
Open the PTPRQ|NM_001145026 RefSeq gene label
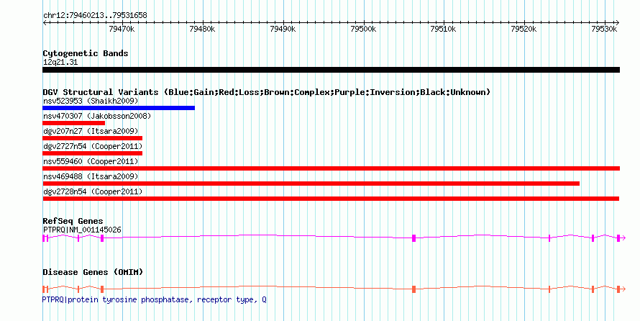tap(82, 230)
